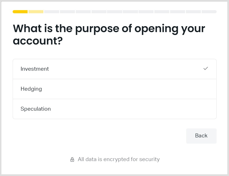Viewport: 229px width, 176px height.
Task: Select the Investment option
Action: pos(35,69)
